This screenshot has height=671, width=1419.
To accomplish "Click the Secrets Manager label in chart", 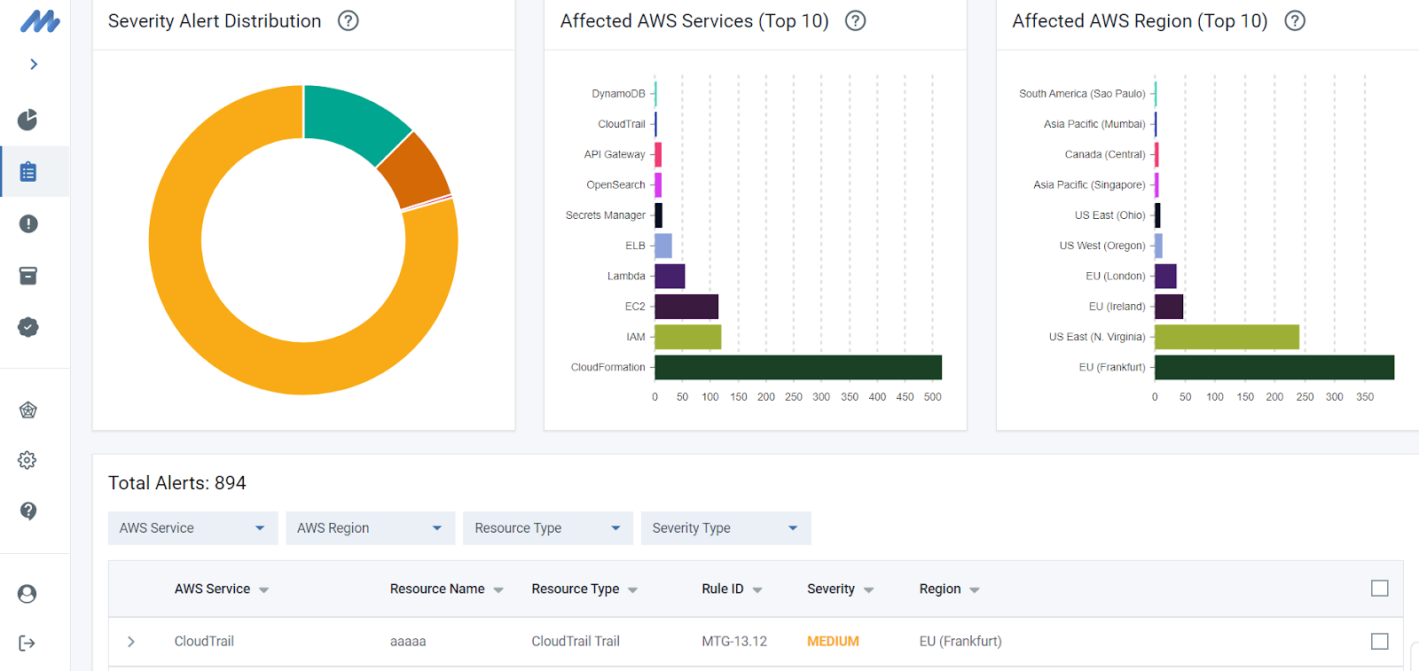I will click(x=606, y=215).
